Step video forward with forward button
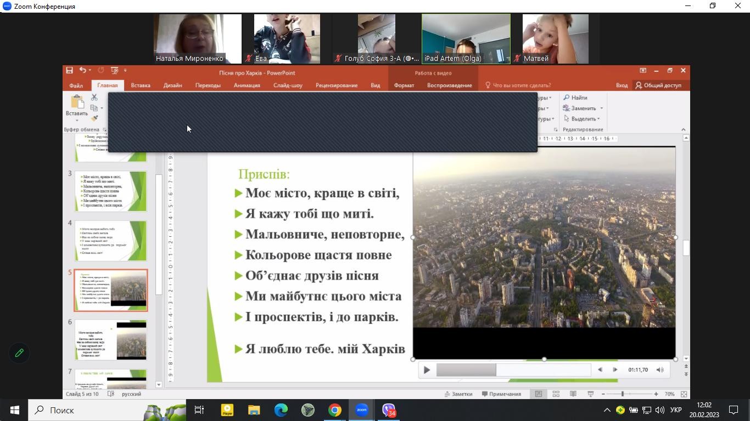Viewport: 750px width, 421px height. coord(615,370)
